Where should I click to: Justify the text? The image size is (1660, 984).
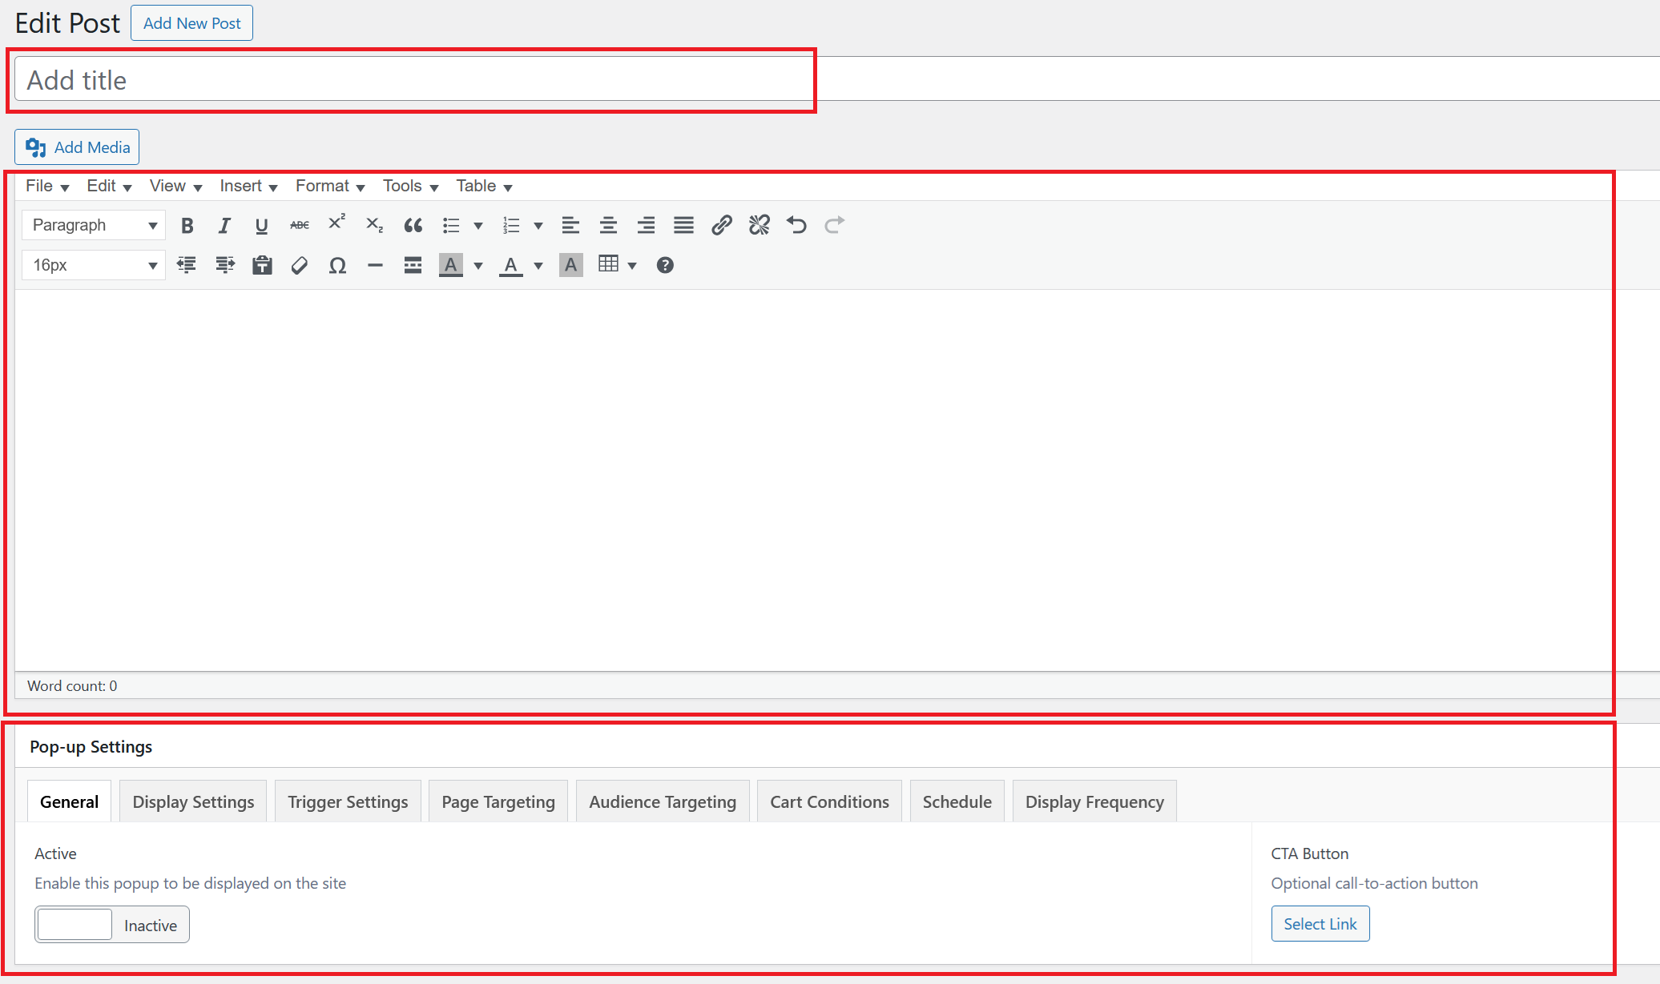pos(683,226)
